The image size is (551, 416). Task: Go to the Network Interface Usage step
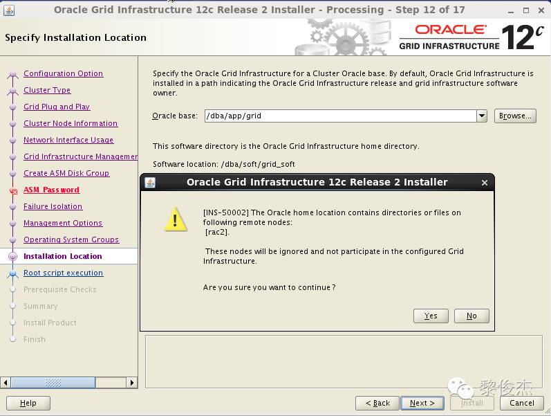[x=68, y=140]
